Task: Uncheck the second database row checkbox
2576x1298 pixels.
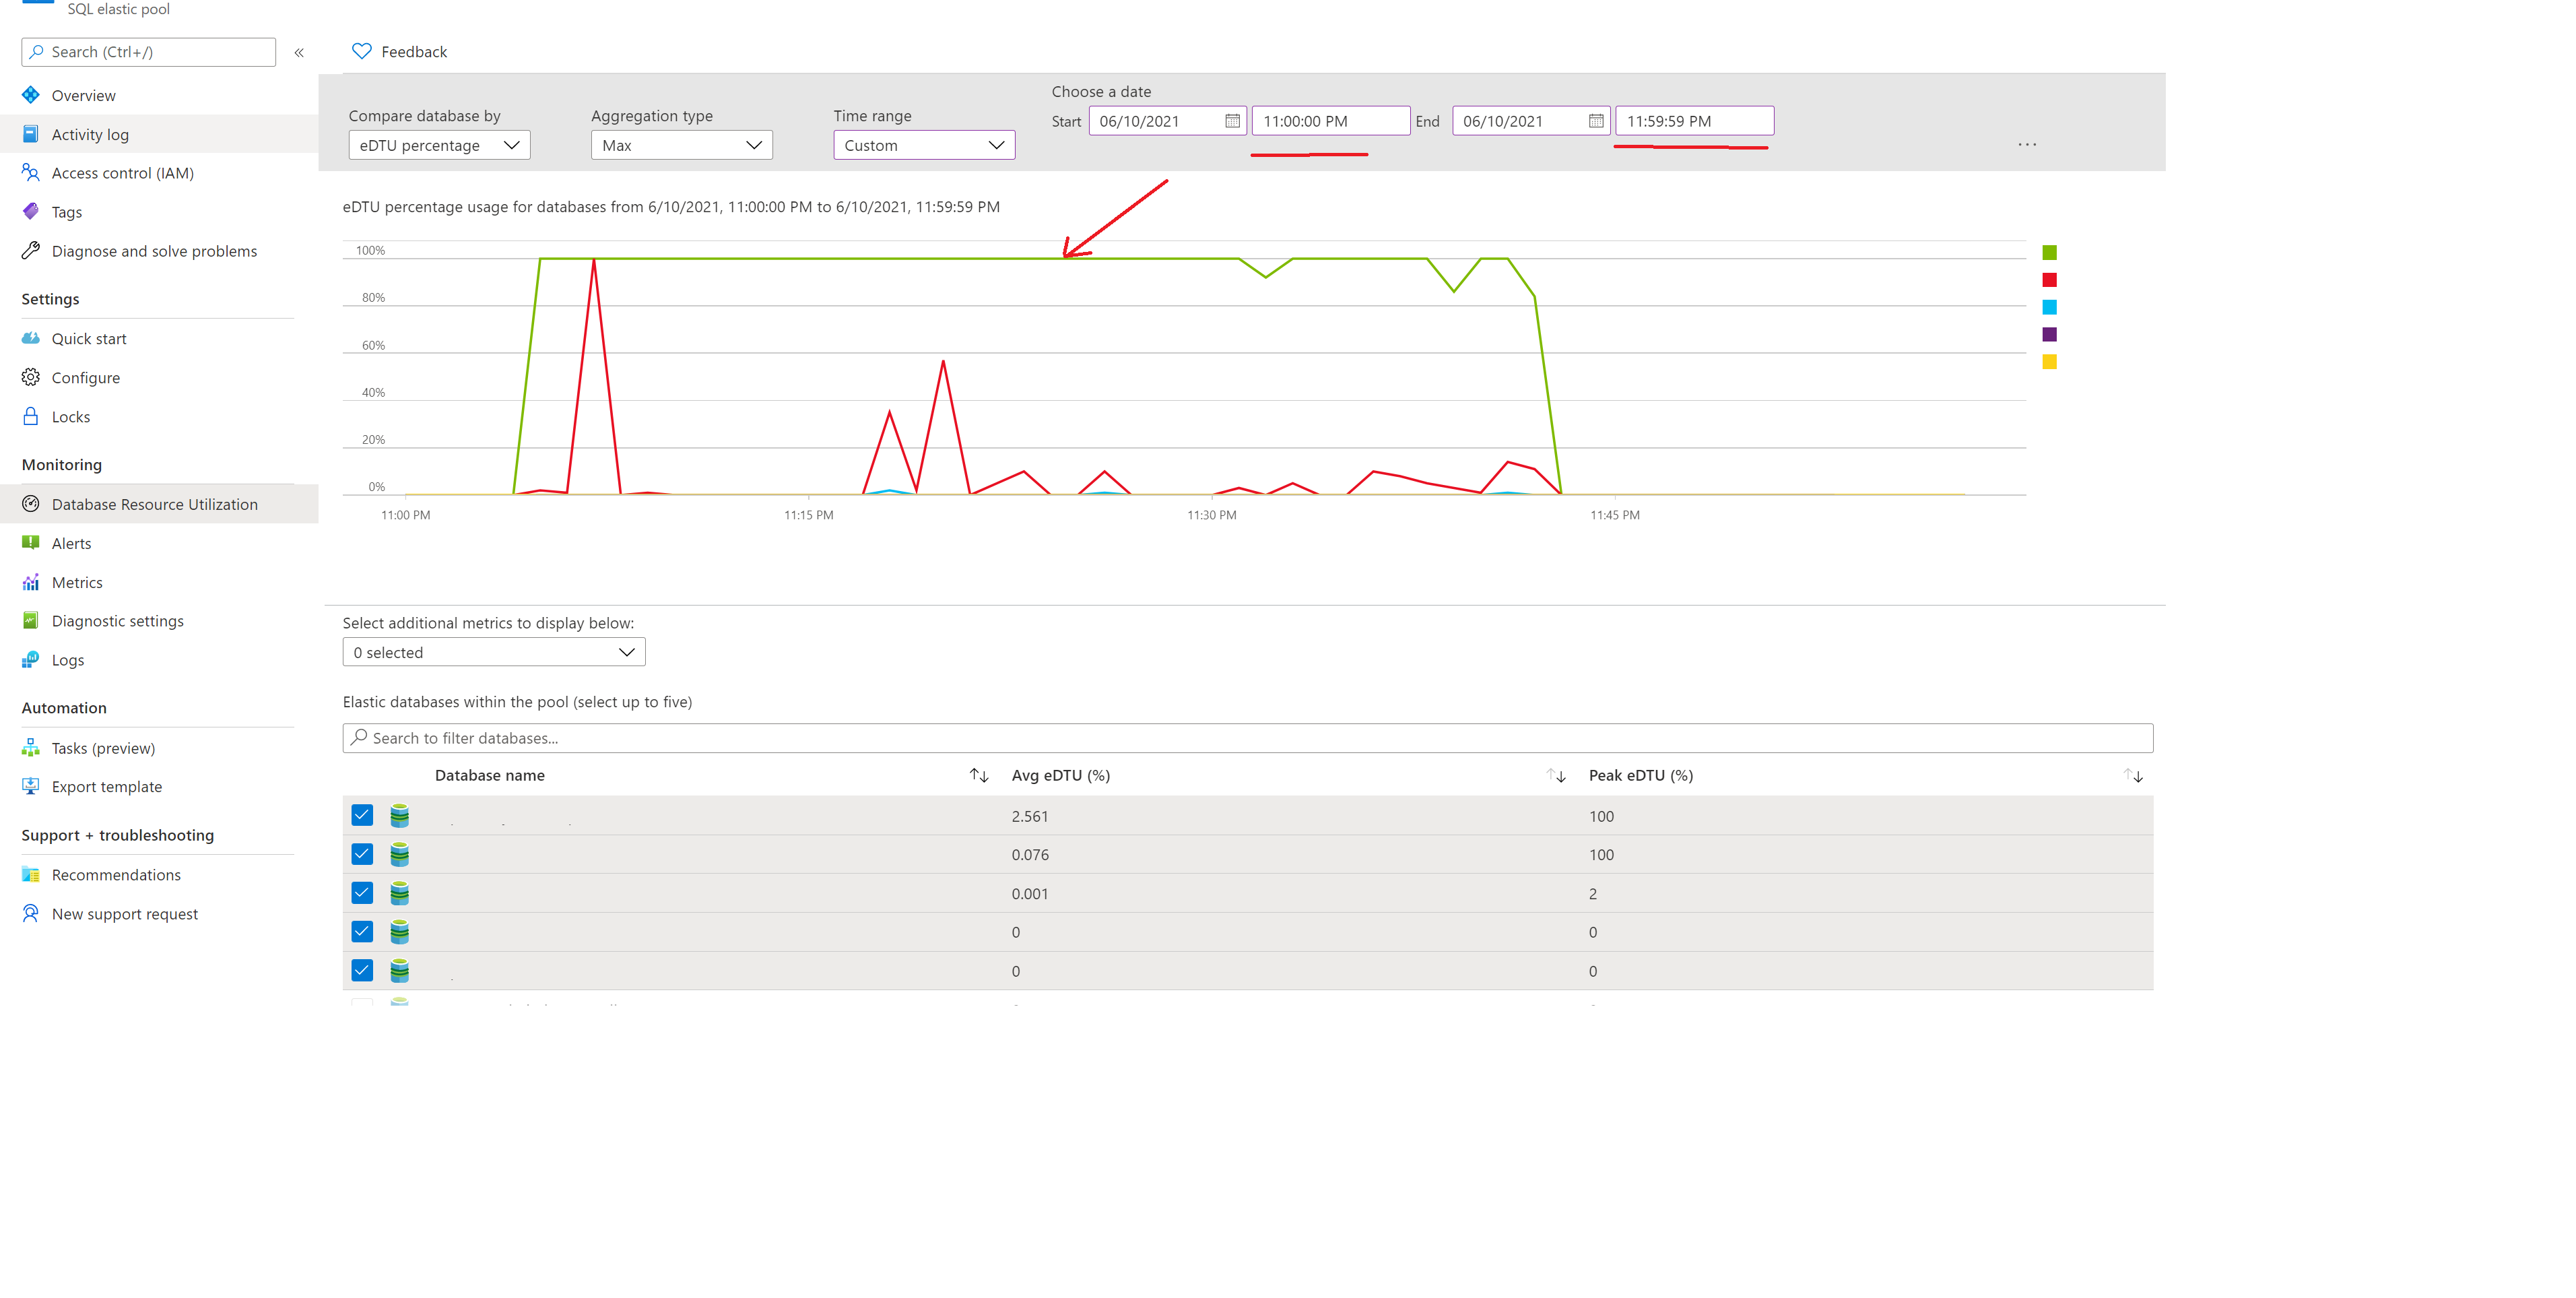Action: point(362,854)
